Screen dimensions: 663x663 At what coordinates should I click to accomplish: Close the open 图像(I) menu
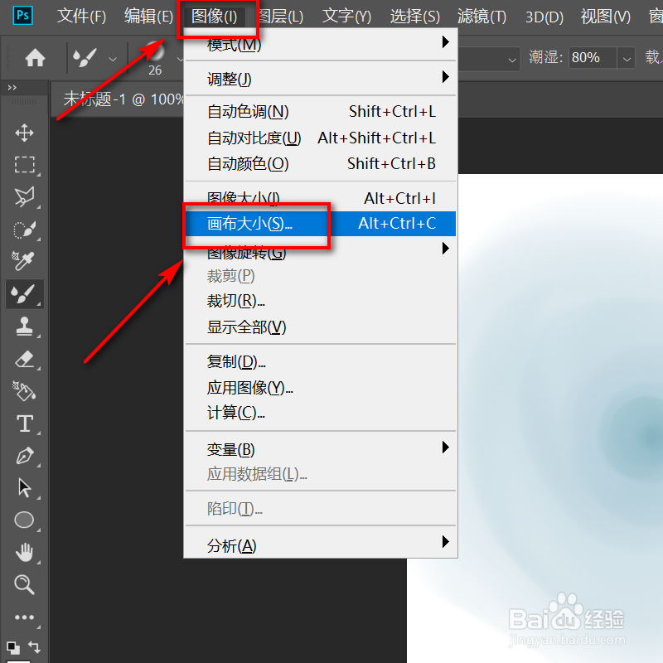click(x=215, y=16)
